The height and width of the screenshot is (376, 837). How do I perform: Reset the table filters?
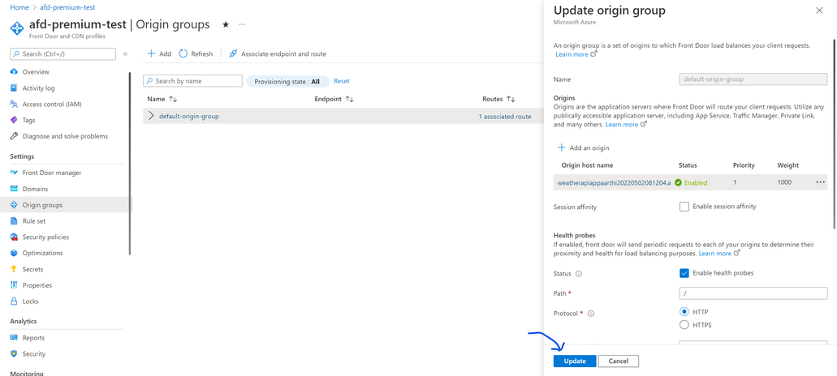pos(342,81)
